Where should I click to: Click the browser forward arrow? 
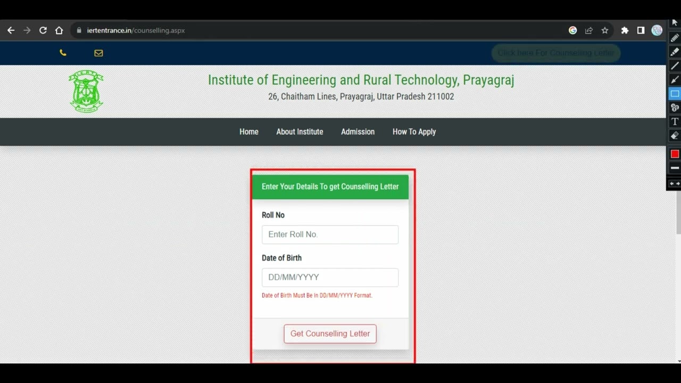pyautogui.click(x=27, y=30)
